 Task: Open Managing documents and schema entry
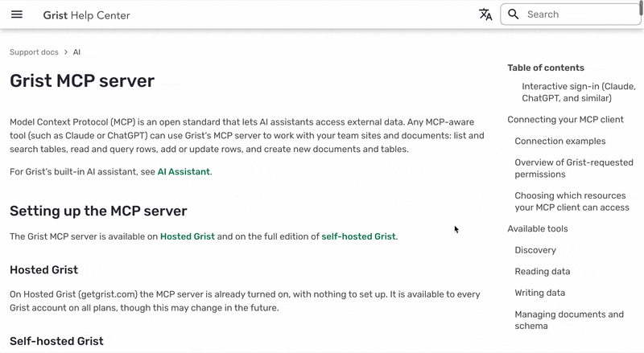tap(569, 320)
